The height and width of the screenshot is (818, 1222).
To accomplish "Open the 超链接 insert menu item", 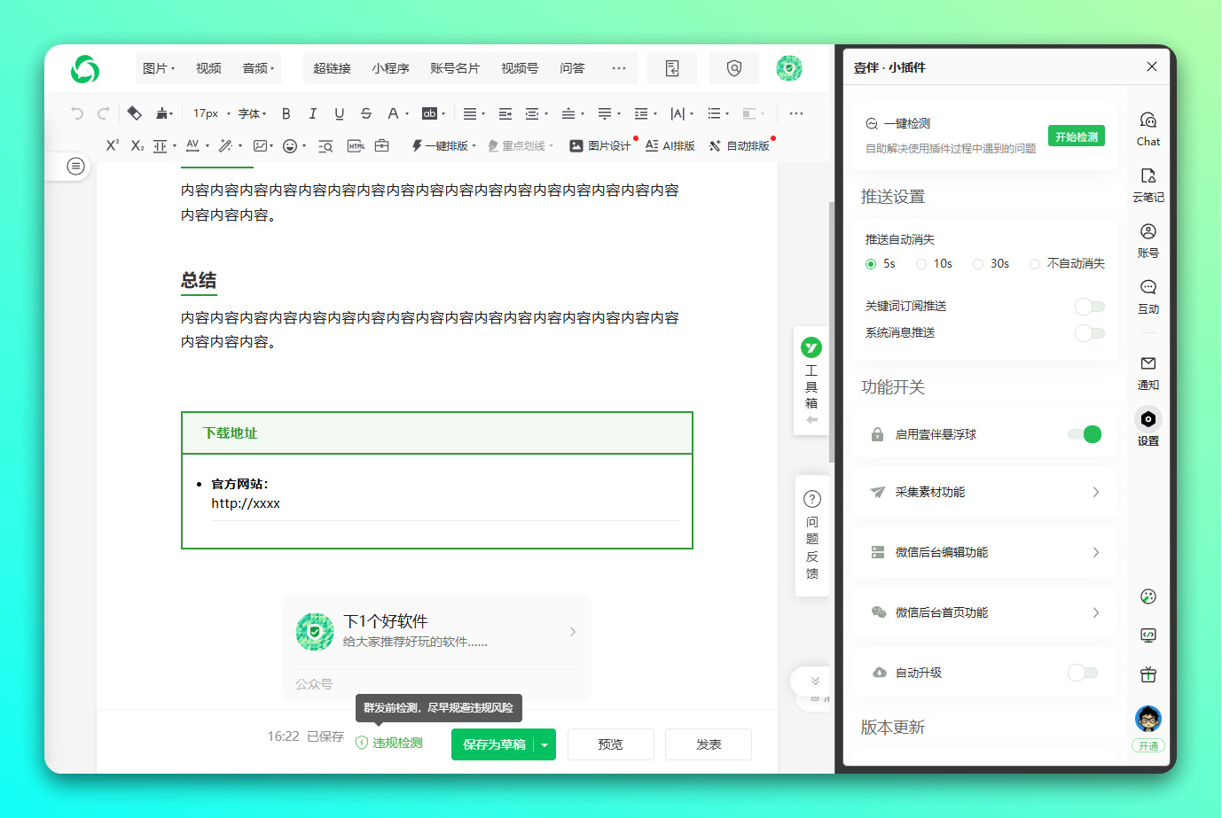I will click(332, 68).
